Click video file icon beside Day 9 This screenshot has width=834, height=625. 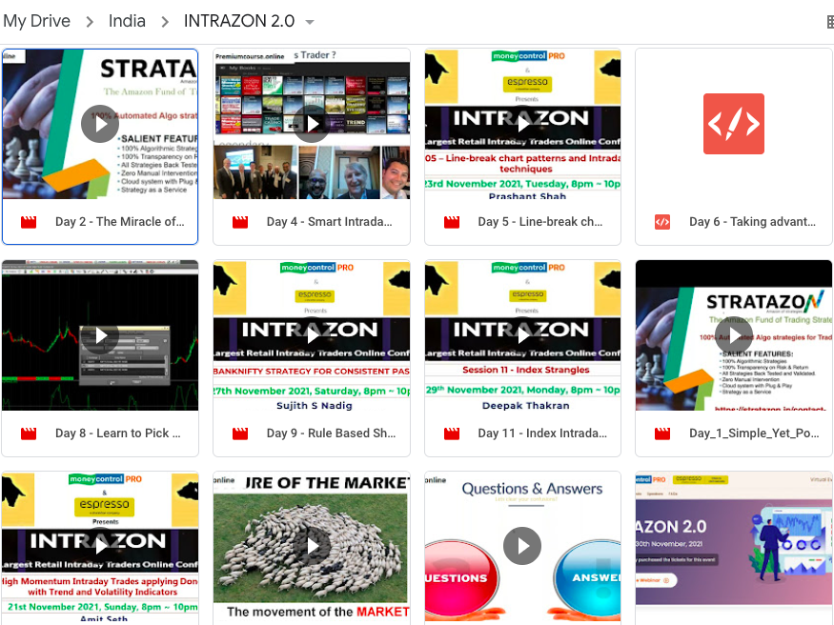point(240,433)
